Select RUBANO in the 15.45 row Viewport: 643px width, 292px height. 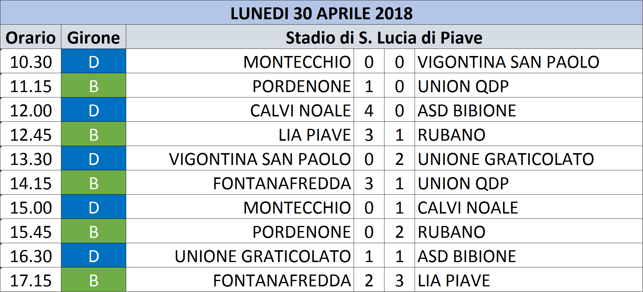pyautogui.click(x=529, y=231)
